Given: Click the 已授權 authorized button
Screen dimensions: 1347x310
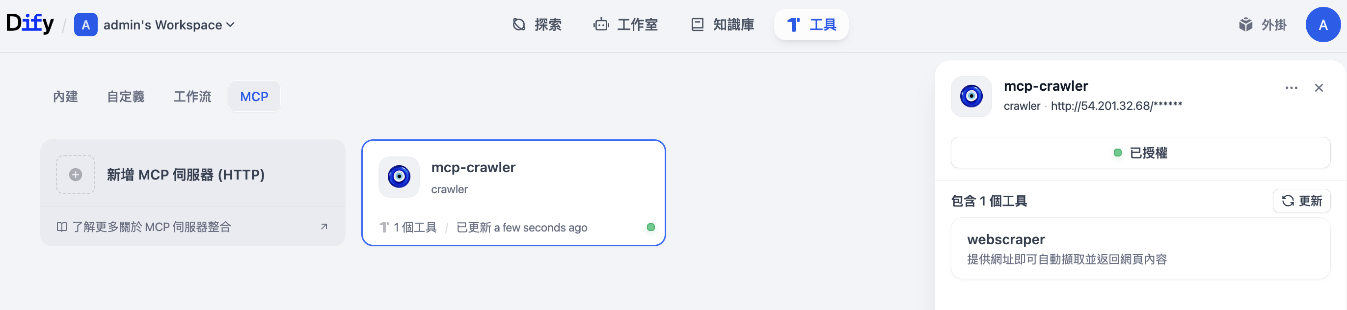Looking at the screenshot, I should coord(1140,153).
